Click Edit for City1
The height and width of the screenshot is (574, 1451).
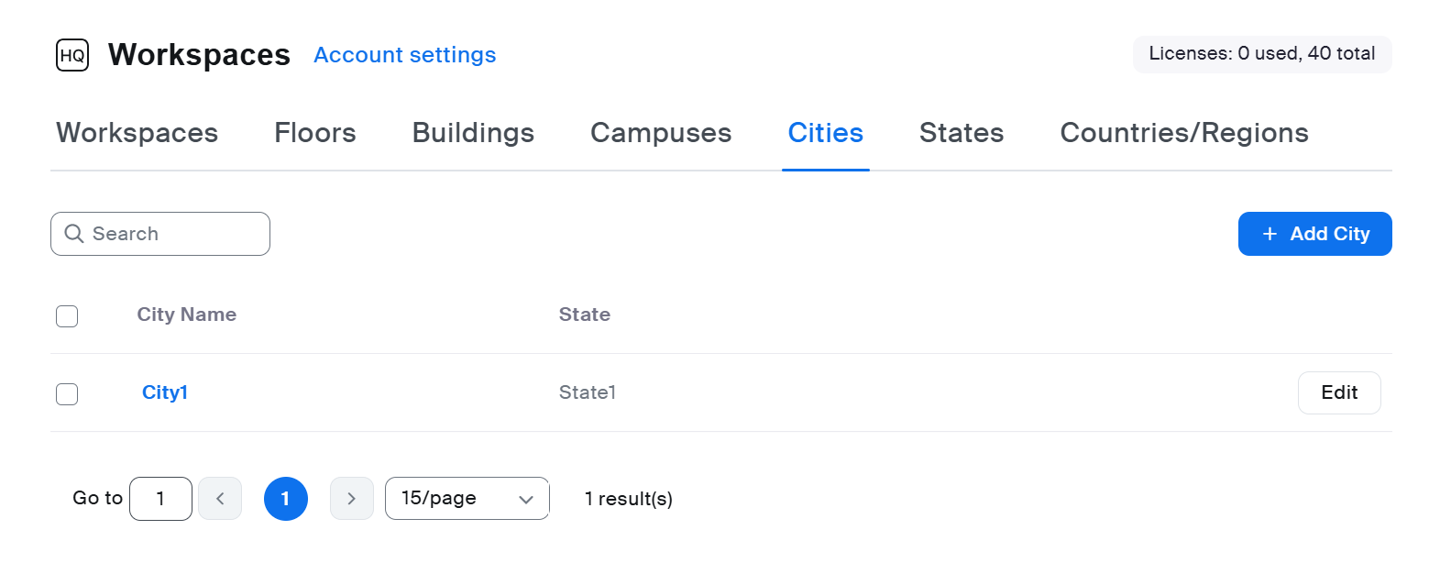(1338, 392)
